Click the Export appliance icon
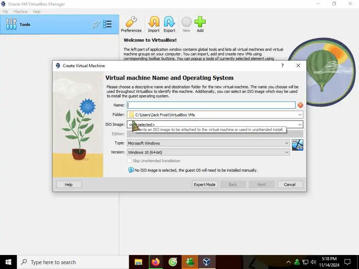359x269 pixels. click(x=169, y=24)
